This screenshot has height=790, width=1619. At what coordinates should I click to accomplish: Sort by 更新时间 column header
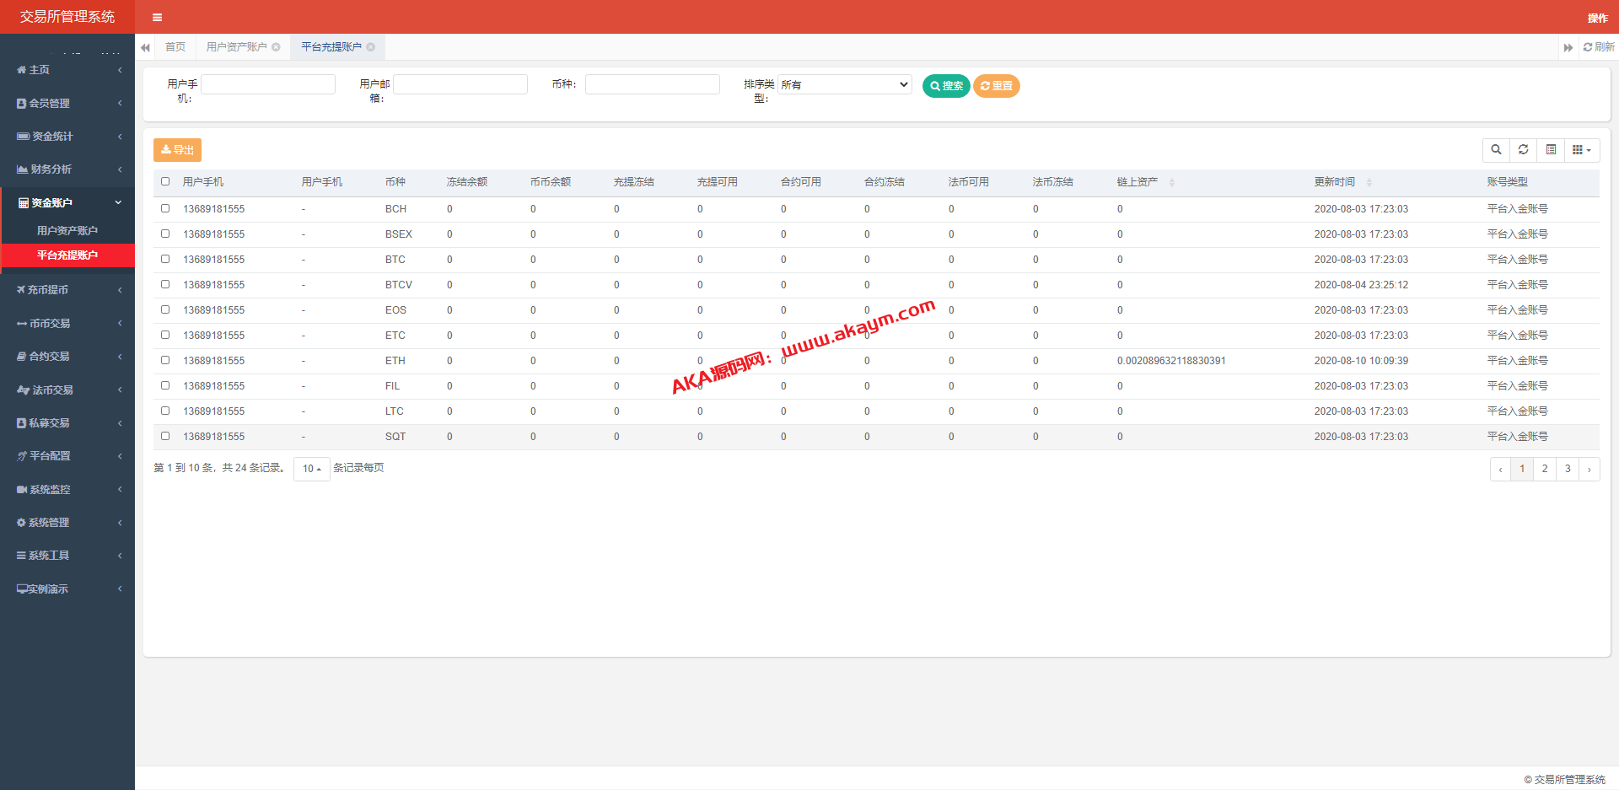[x=1335, y=182]
